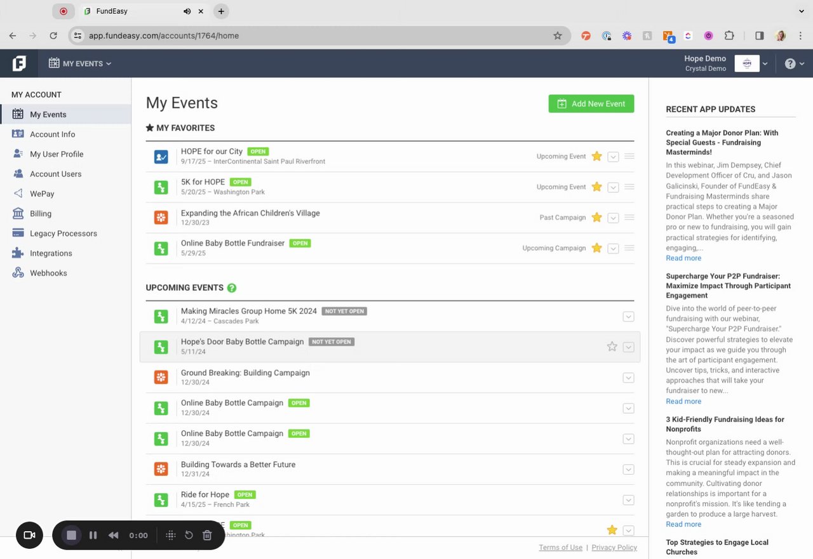This screenshot has width=813, height=559.
Task: Expand options for Ground Breaking: Building Campaign
Action: (628, 378)
